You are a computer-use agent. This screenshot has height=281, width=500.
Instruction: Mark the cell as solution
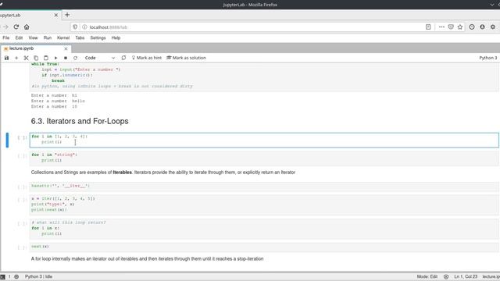(x=187, y=58)
